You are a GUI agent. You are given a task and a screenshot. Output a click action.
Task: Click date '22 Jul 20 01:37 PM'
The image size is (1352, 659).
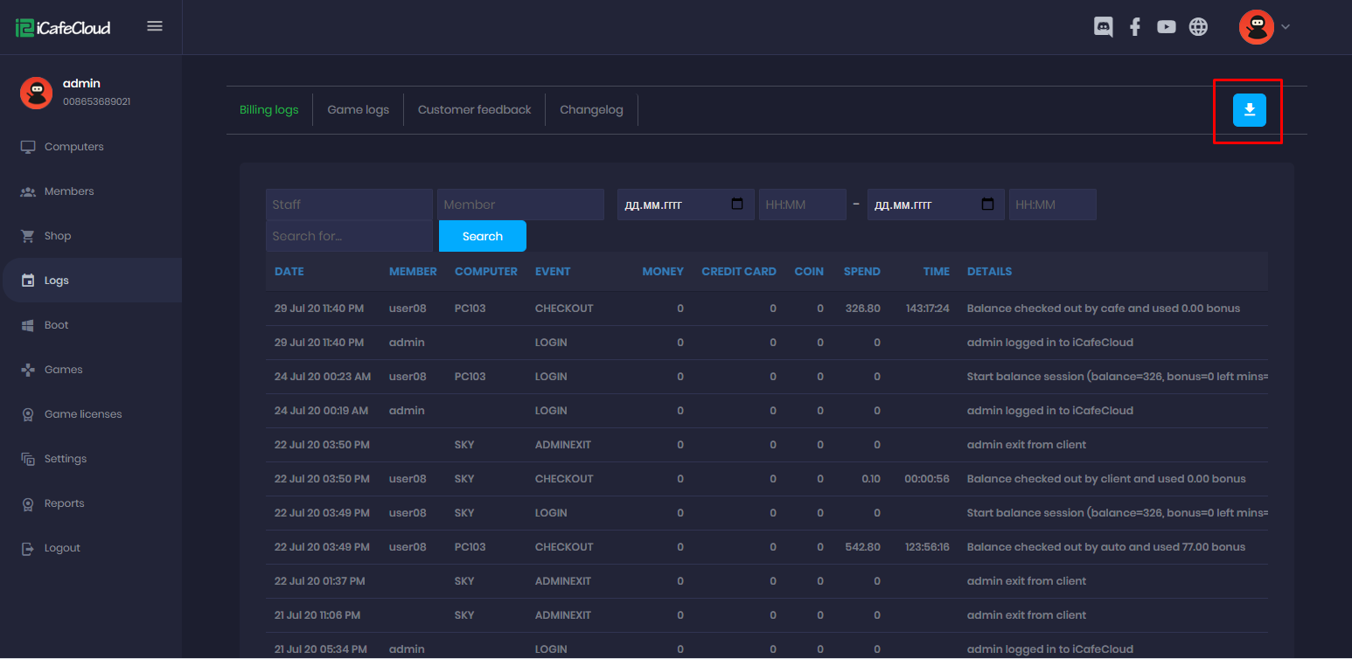pyautogui.click(x=320, y=581)
